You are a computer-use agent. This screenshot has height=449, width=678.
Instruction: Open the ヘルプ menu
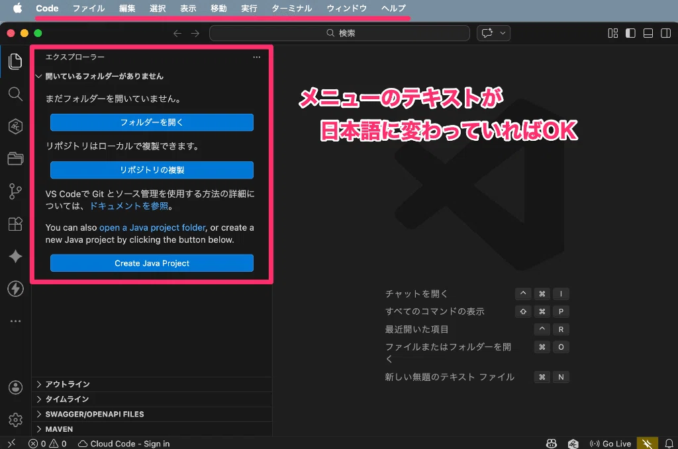pos(393,8)
